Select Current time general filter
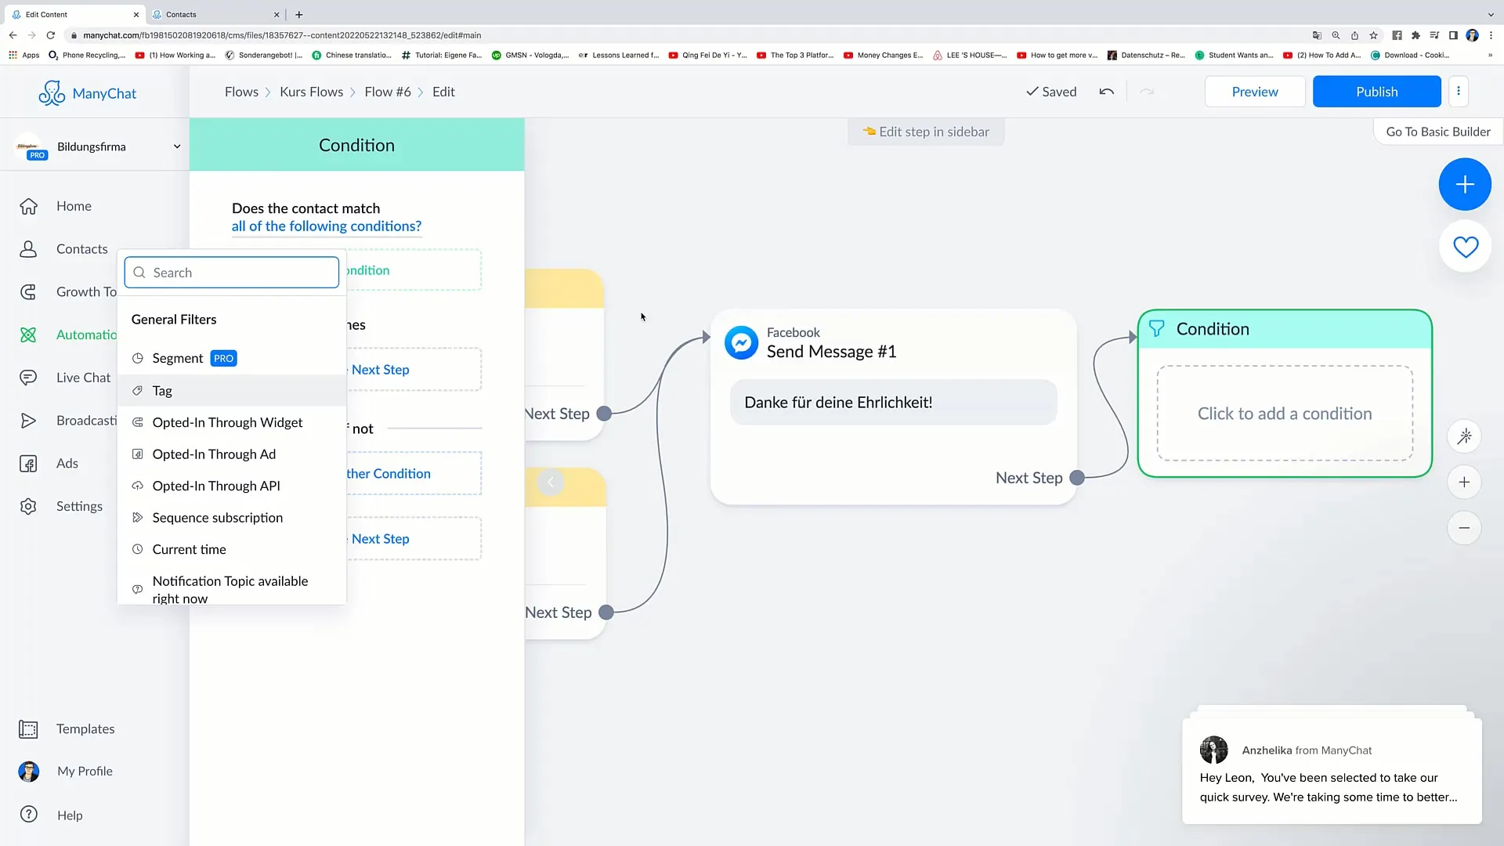1504x846 pixels. [x=189, y=548]
